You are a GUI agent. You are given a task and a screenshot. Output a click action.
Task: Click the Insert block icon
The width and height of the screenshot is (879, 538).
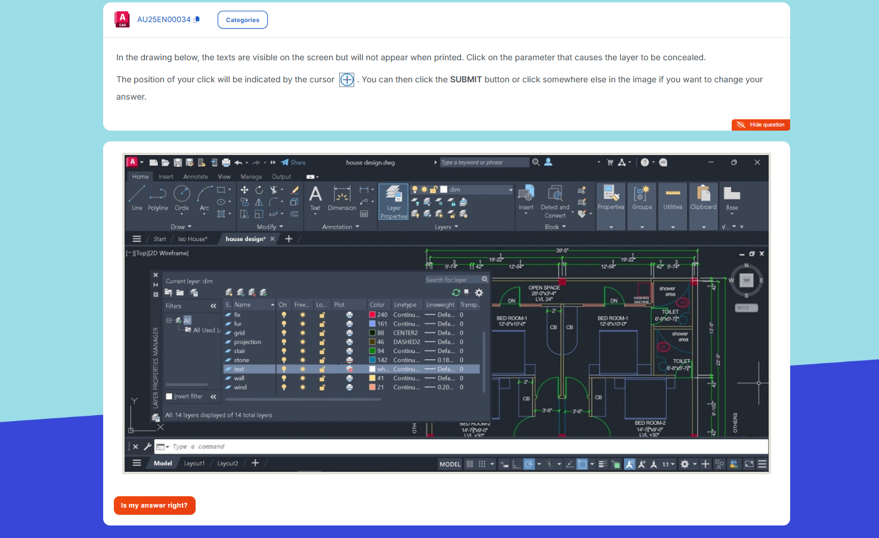(526, 193)
